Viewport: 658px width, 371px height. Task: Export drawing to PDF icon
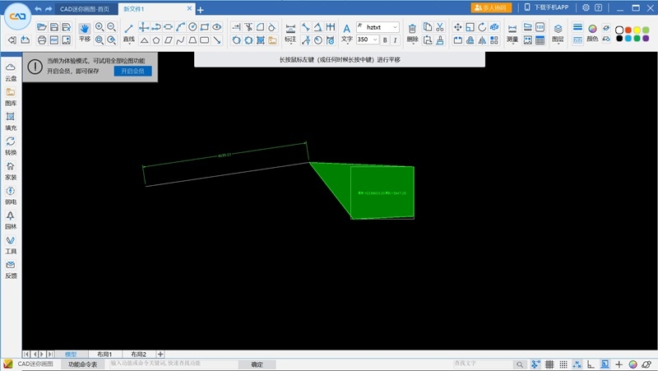[x=54, y=39]
